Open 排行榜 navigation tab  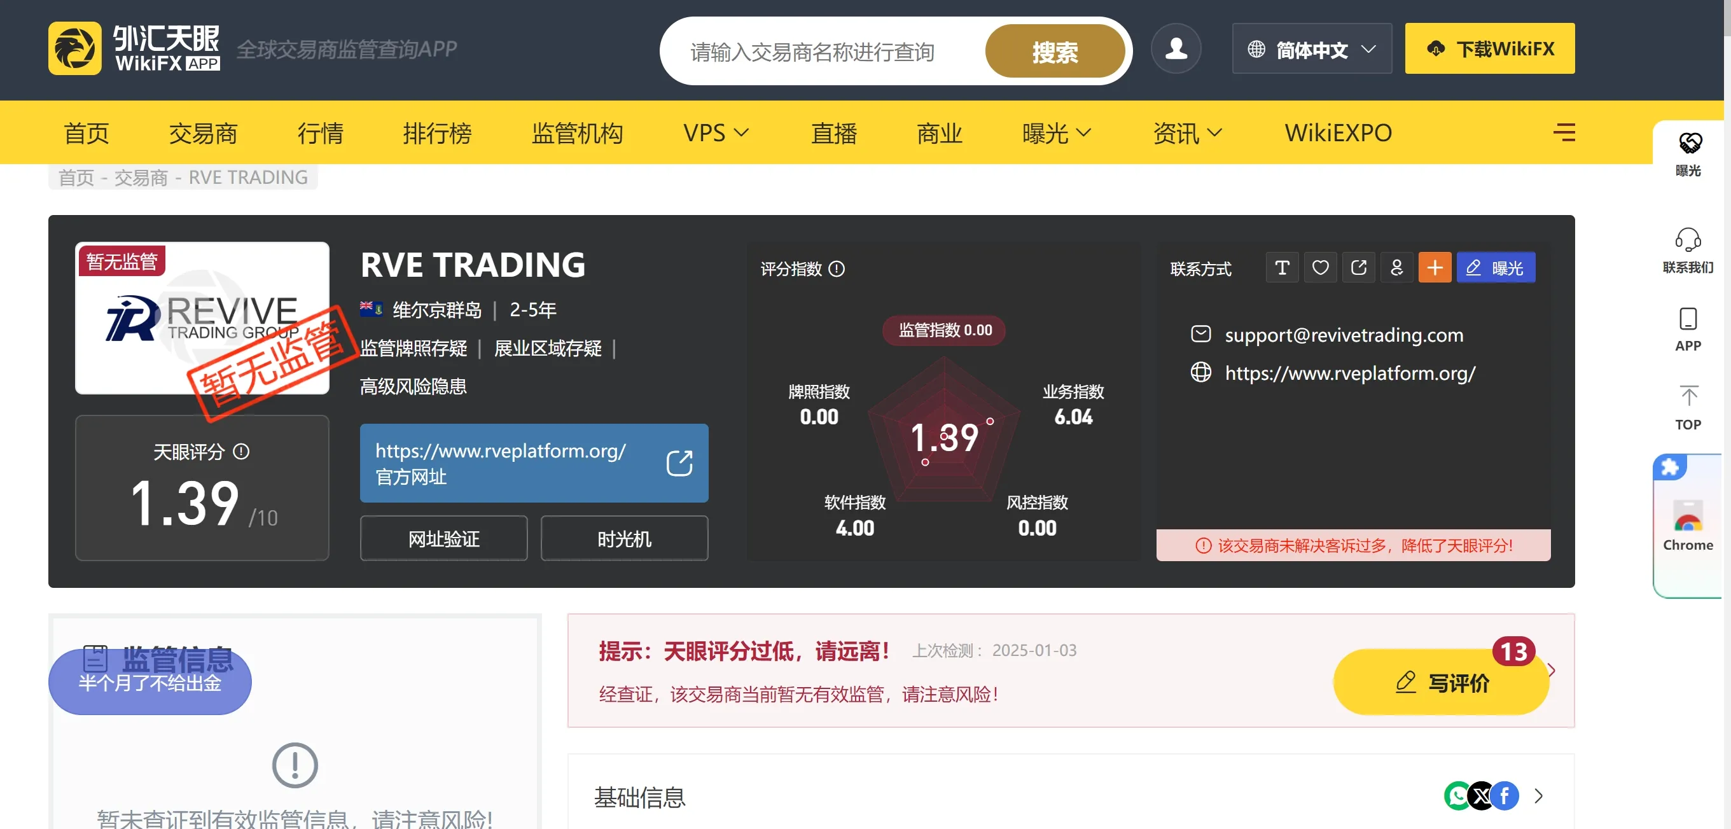pos(437,132)
